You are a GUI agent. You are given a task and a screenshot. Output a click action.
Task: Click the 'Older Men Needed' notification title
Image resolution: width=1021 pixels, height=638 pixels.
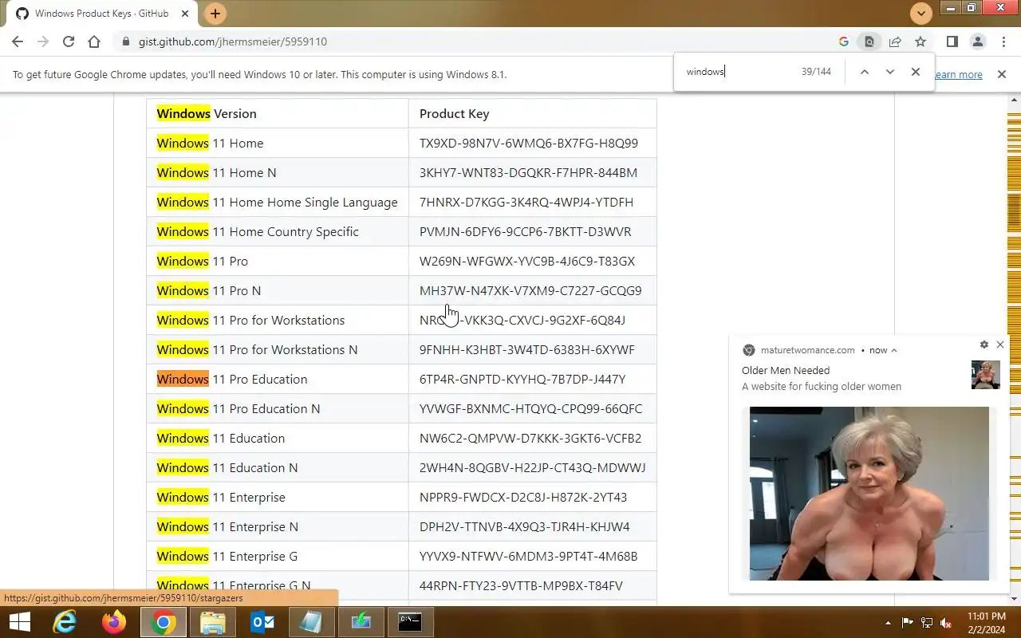click(786, 370)
